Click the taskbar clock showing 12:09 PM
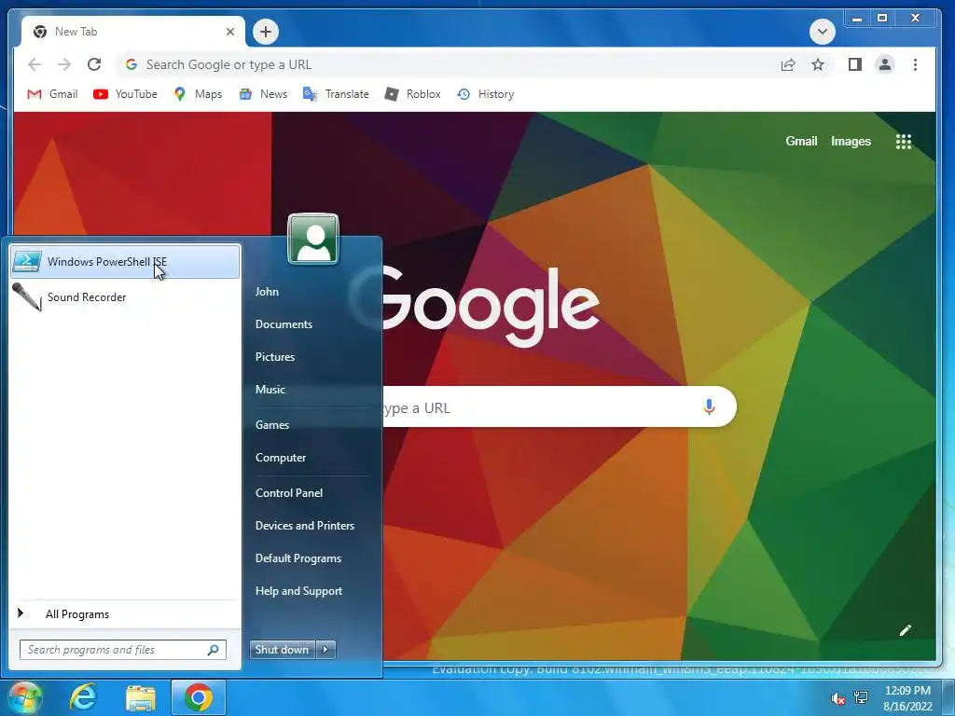The height and width of the screenshot is (716, 955). tap(907, 697)
